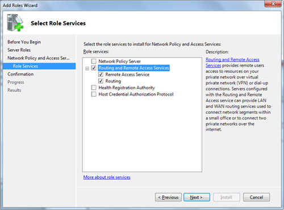The height and width of the screenshot is (210, 284).
Task: Select the Health Registration Authority label
Action: click(x=127, y=88)
